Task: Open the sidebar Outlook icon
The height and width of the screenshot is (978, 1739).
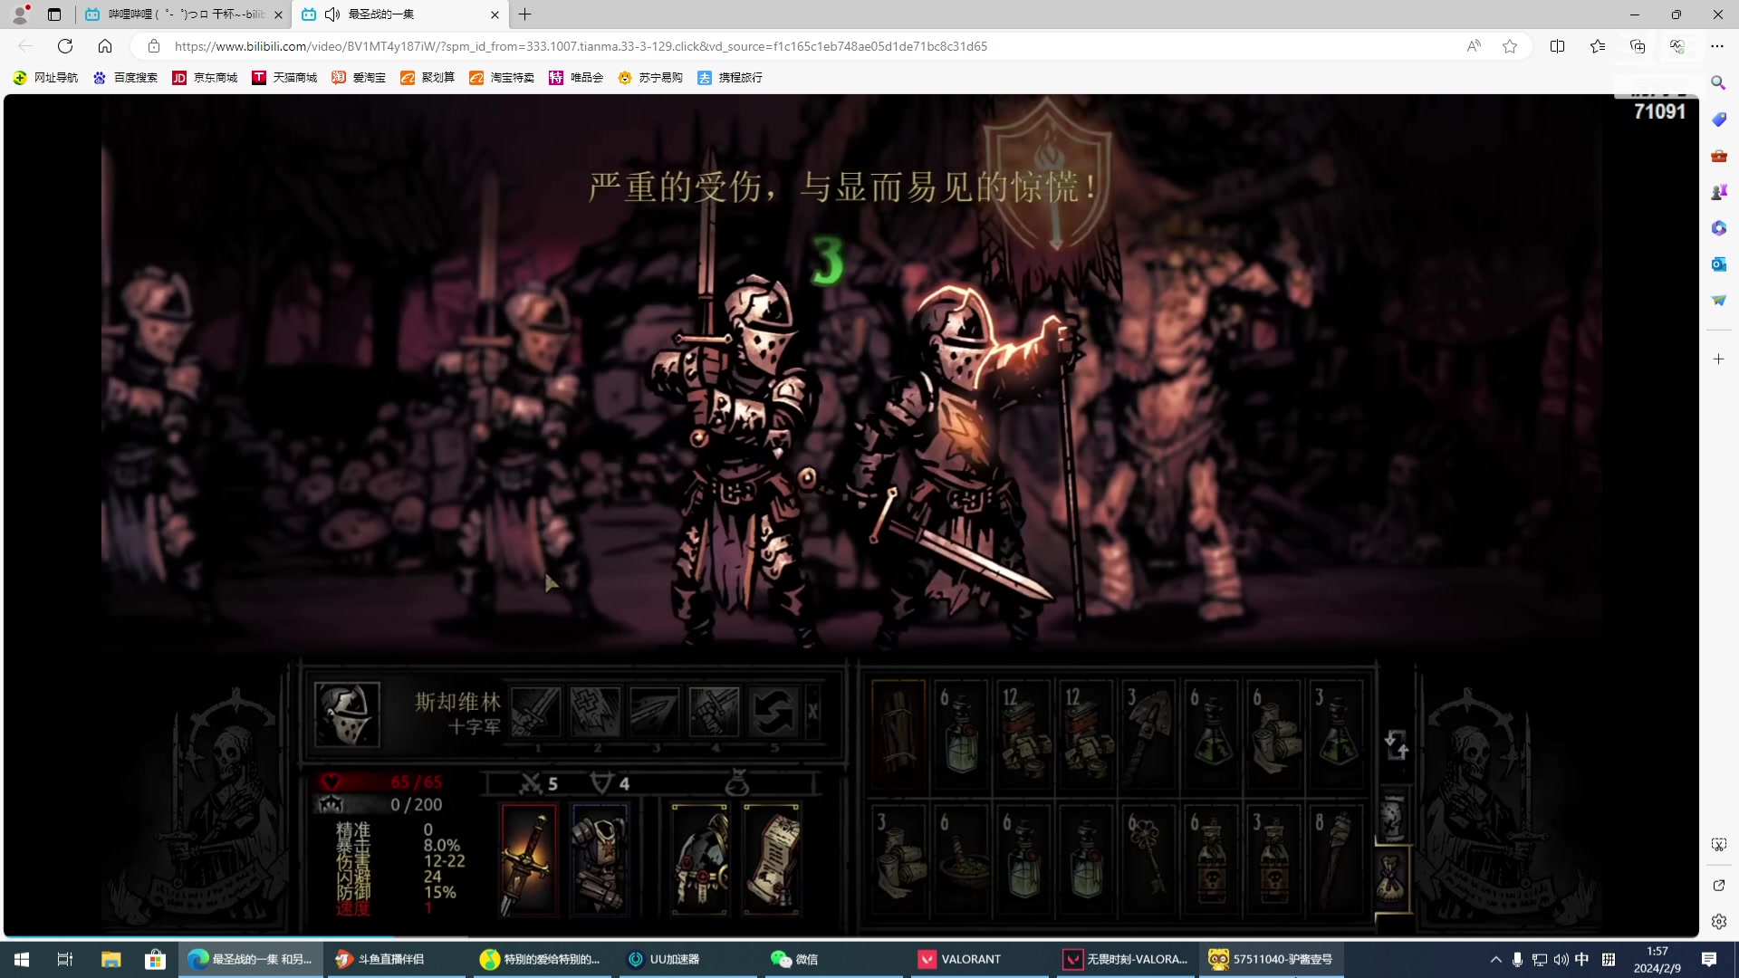Action: pos(1718,264)
